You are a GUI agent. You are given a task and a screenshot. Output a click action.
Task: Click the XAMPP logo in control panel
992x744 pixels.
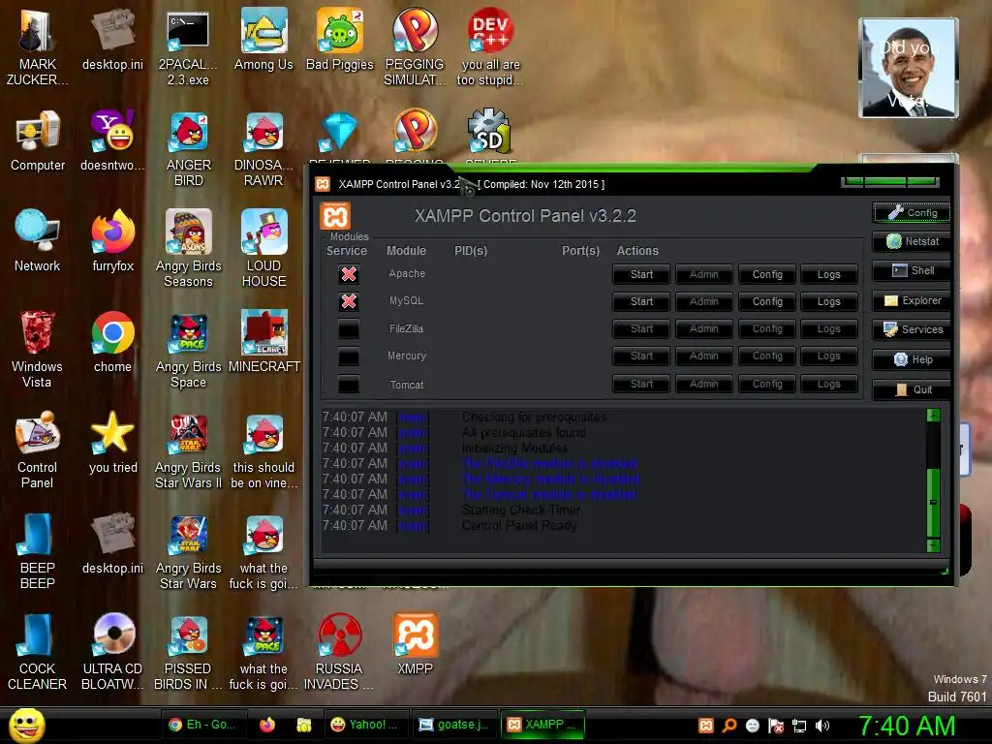click(335, 216)
